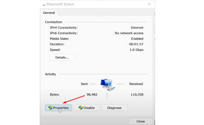The height and width of the screenshot is (125, 204).
Task: Click the IPv4 Connectivity value "Internet"
Action: [x=137, y=28]
